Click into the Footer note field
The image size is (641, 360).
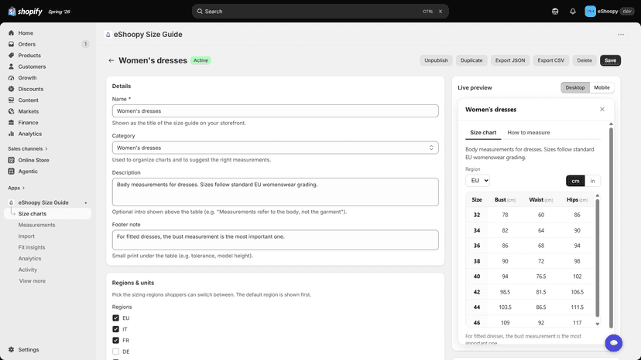click(x=275, y=240)
